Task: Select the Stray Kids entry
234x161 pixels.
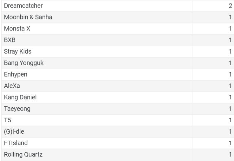Action: 18,51
